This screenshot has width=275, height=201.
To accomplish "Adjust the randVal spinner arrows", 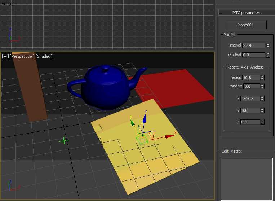I will [268, 55].
